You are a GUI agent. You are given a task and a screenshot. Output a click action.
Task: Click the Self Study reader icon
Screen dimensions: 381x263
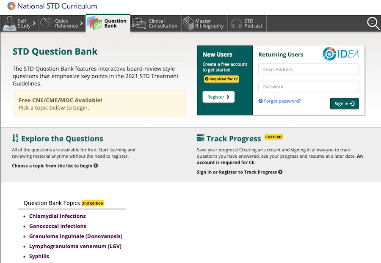point(9,23)
